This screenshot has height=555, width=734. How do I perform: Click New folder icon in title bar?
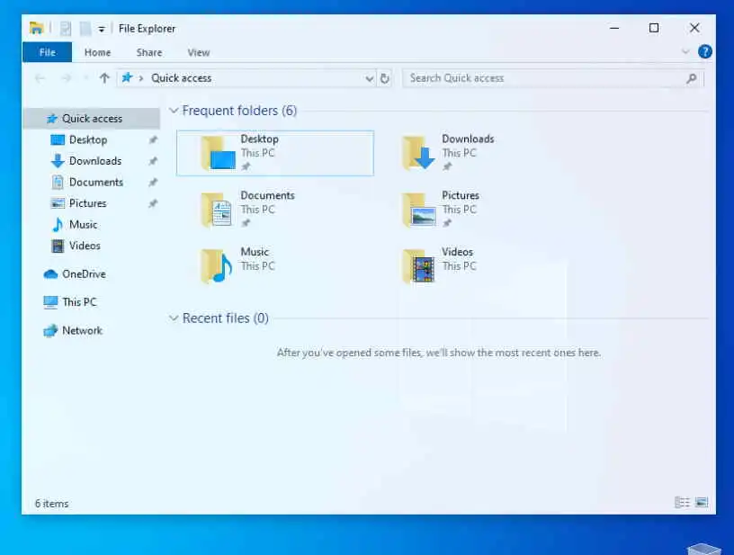[x=85, y=29]
